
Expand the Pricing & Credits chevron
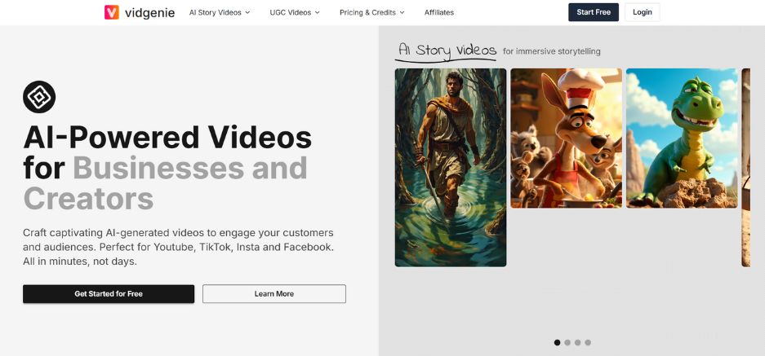coord(402,13)
